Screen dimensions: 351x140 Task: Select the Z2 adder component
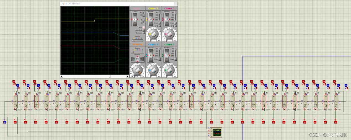[326, 101]
